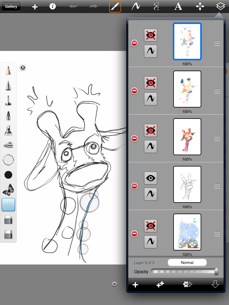Hide the giraffe sketch layer

[151, 178]
